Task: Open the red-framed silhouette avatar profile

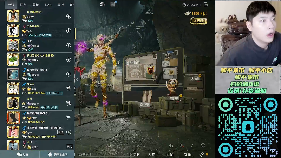Action: pos(13,118)
